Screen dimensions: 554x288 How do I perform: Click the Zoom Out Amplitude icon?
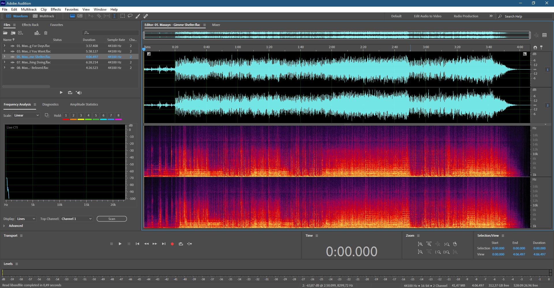point(420,252)
